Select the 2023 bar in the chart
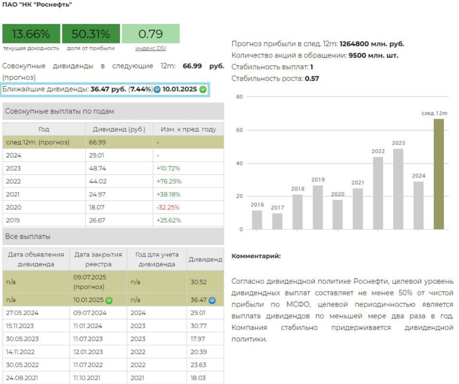The width and height of the screenshot is (459, 384). point(398,189)
